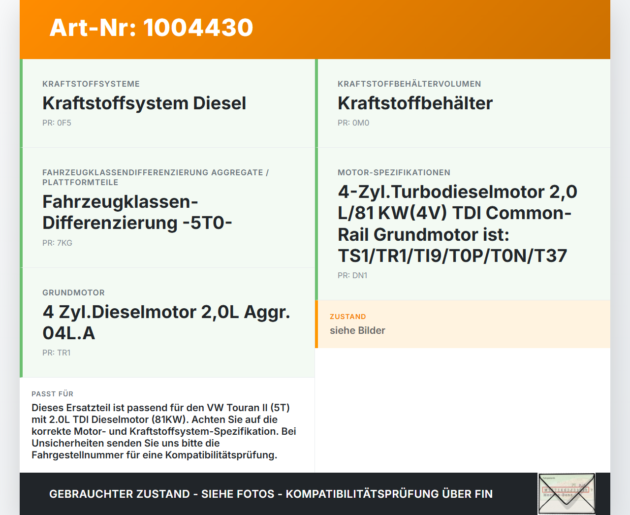Click the KRAFTSTOFFSYSTEME label

tap(91, 84)
